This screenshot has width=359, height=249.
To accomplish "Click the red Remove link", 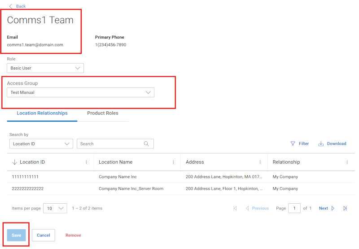I will [x=73, y=235].
